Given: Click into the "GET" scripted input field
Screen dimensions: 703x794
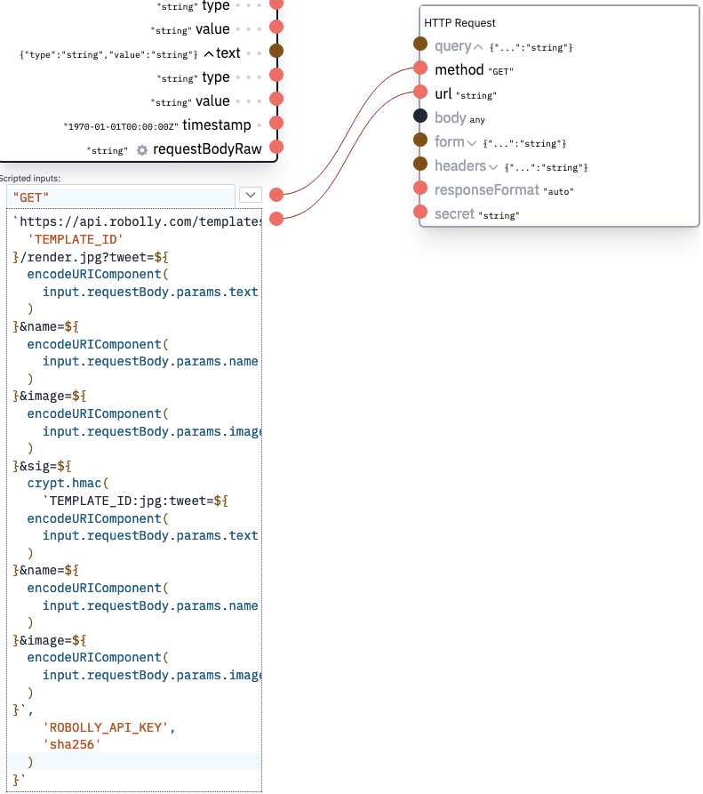Looking at the screenshot, I should coord(121,196).
